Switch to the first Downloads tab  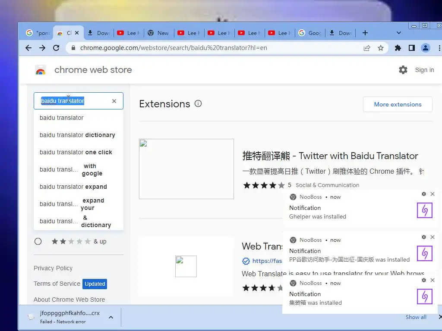tap(99, 33)
